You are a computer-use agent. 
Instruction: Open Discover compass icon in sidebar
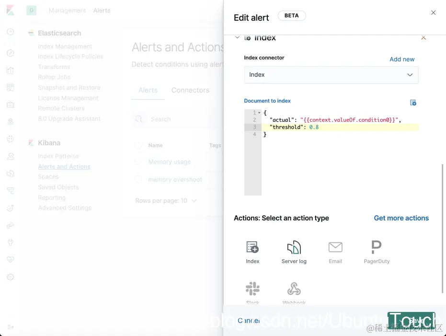[10, 53]
